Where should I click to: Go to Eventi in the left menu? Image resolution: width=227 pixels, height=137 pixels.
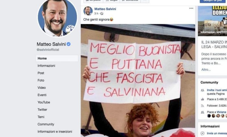tap(42, 95)
